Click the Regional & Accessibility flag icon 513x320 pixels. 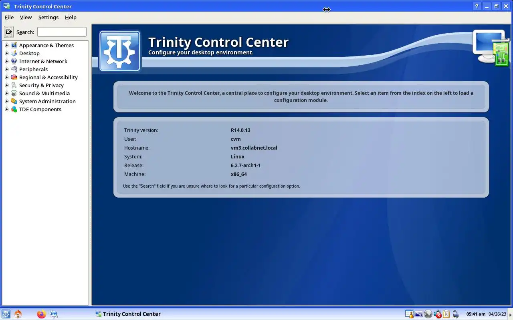pos(14,77)
